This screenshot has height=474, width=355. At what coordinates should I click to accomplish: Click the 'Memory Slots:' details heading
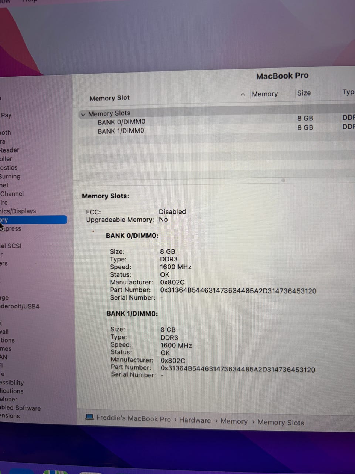pyautogui.click(x=105, y=196)
